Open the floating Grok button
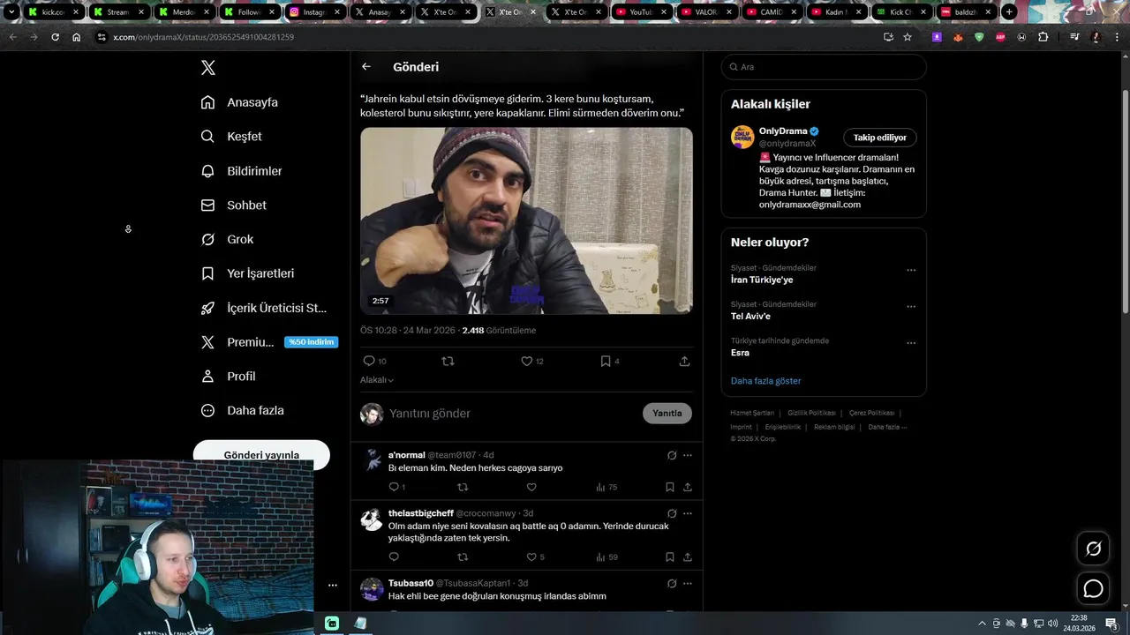Viewport: 1130px width, 635px height. 1094,549
